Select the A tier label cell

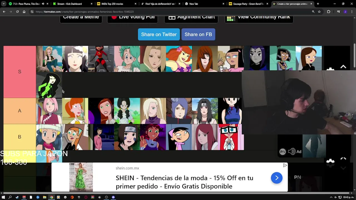pyautogui.click(x=19, y=111)
